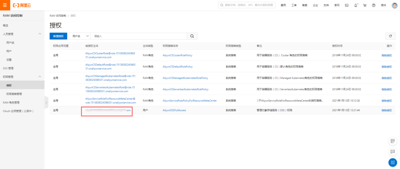The width and height of the screenshot is (400, 169).
Task: Open AliyunCSManagedKubernetesRolePolicy policy link
Action: tap(186, 78)
